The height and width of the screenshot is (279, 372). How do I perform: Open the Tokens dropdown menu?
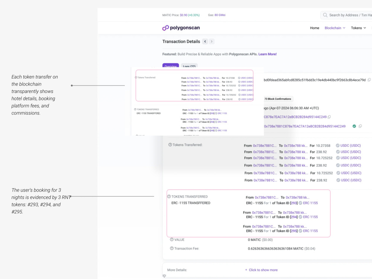(x=358, y=28)
